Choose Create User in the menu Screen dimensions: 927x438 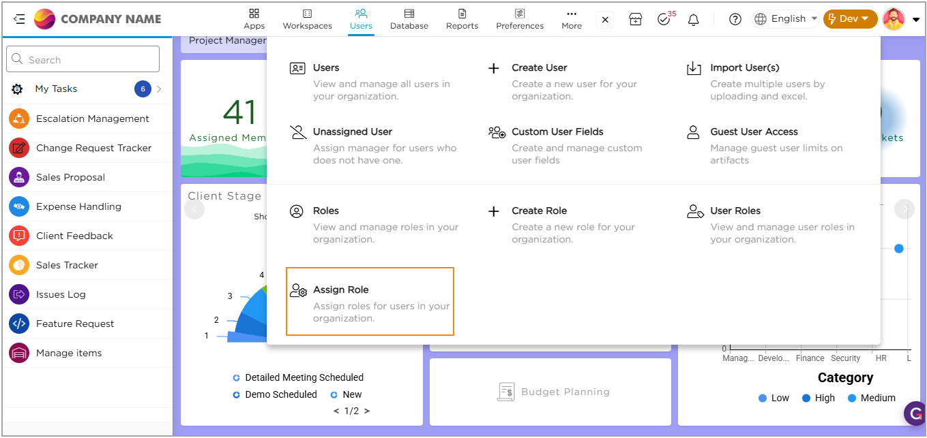coord(539,68)
